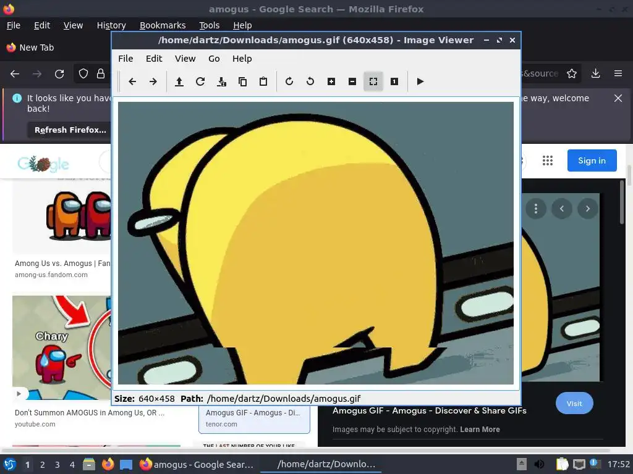Open Firefox downloads panel
This screenshot has width=633, height=474.
pyautogui.click(x=595, y=74)
